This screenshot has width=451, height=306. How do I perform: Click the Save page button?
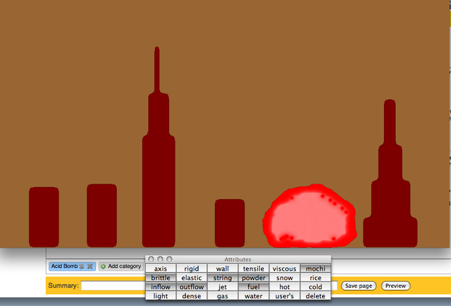point(359,286)
